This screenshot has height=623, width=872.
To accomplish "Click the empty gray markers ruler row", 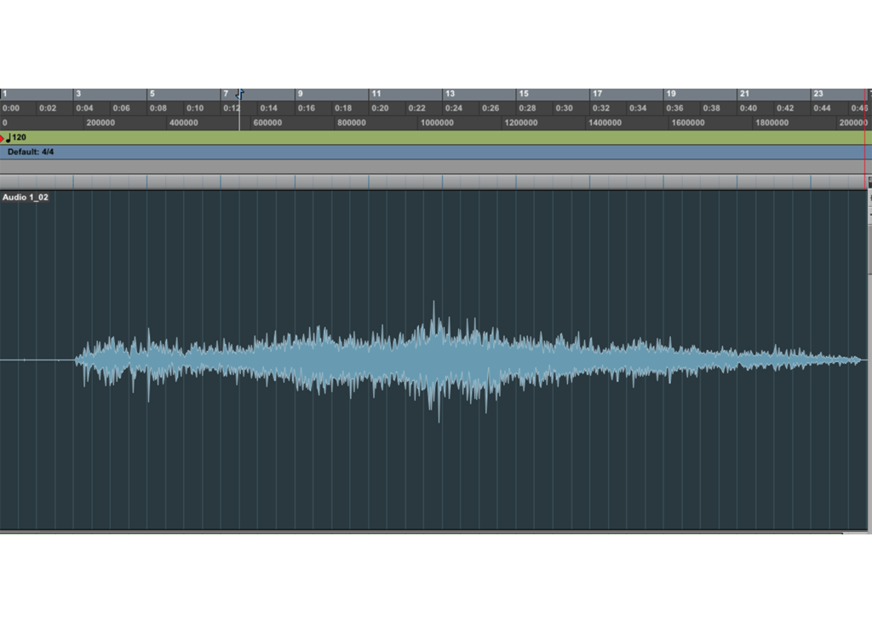I will 426,167.
